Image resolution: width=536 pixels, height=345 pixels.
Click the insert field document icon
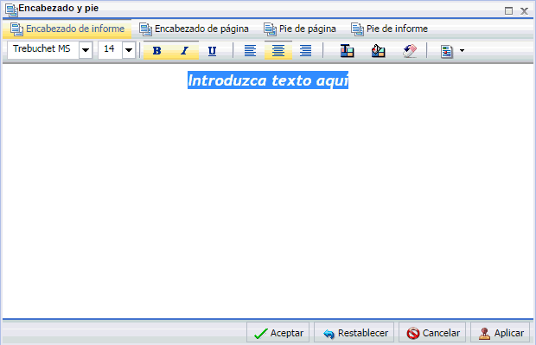point(446,51)
